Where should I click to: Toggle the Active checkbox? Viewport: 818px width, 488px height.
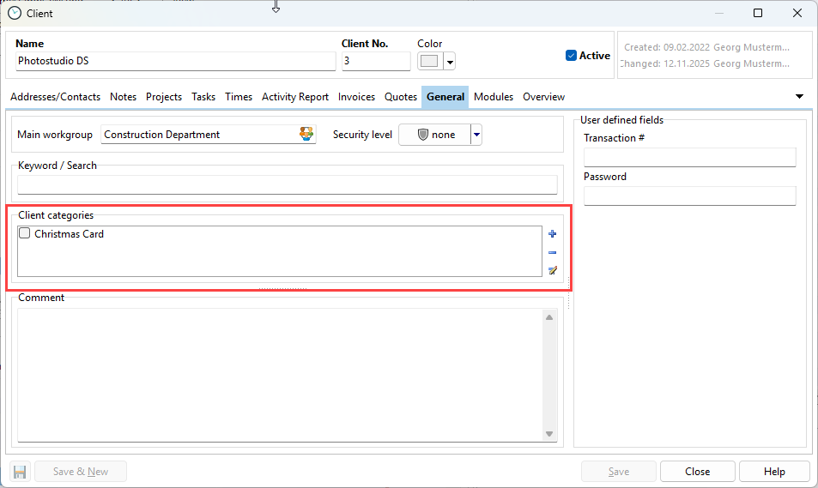point(571,56)
